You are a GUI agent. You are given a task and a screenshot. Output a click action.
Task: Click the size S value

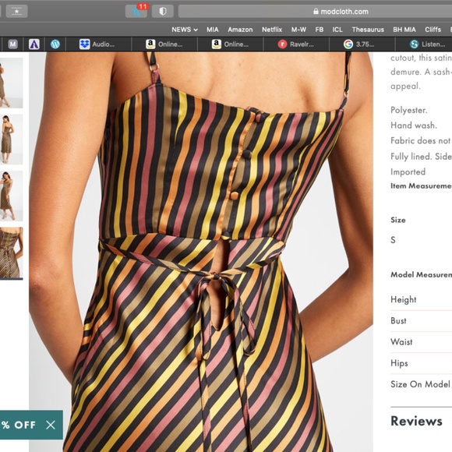[393, 240]
